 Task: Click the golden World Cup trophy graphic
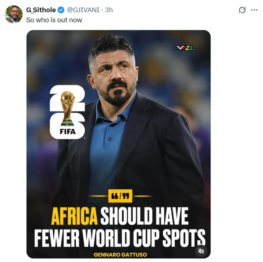coord(67,108)
